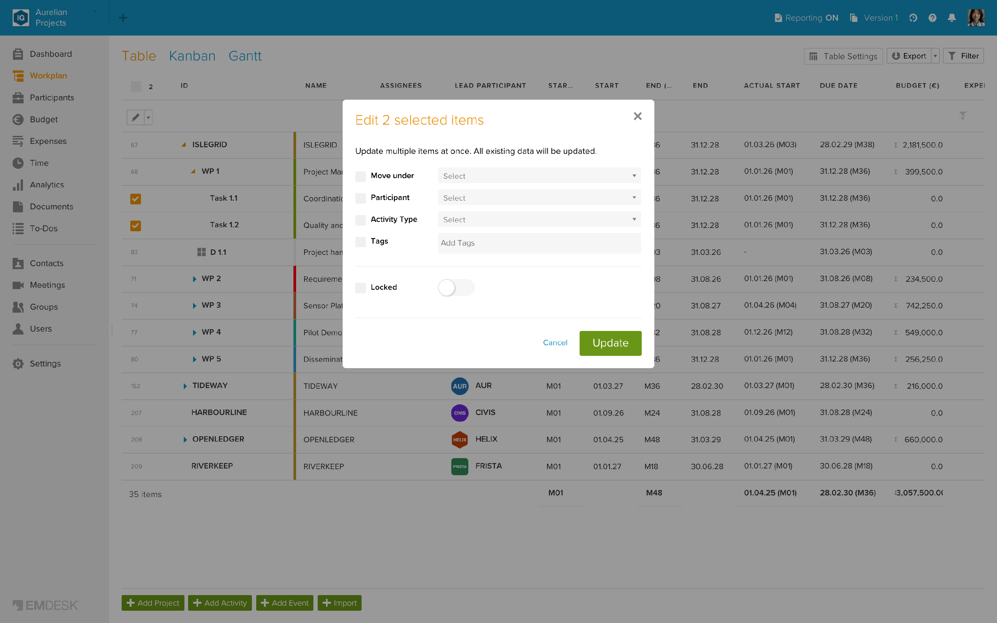The width and height of the screenshot is (997, 623).
Task: Open the Meetings camera icon
Action: click(18, 285)
